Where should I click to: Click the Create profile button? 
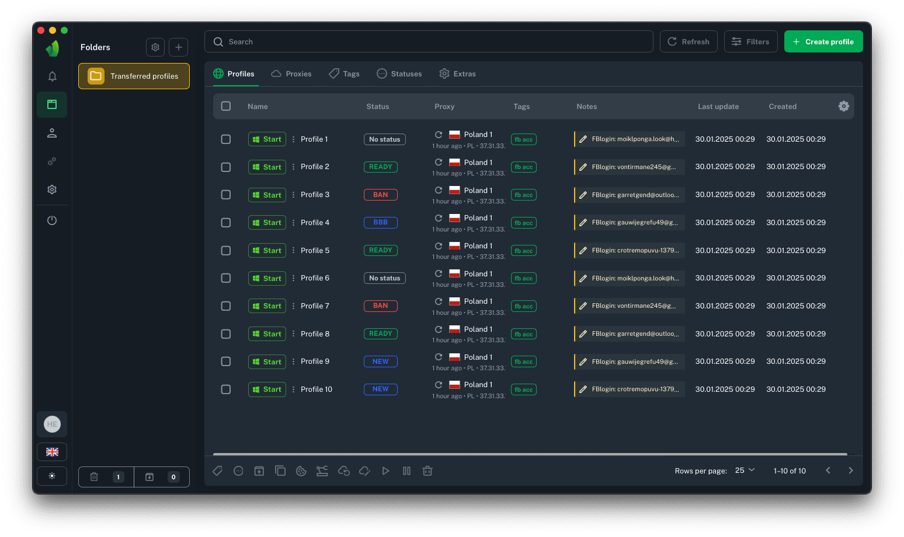[823, 42]
